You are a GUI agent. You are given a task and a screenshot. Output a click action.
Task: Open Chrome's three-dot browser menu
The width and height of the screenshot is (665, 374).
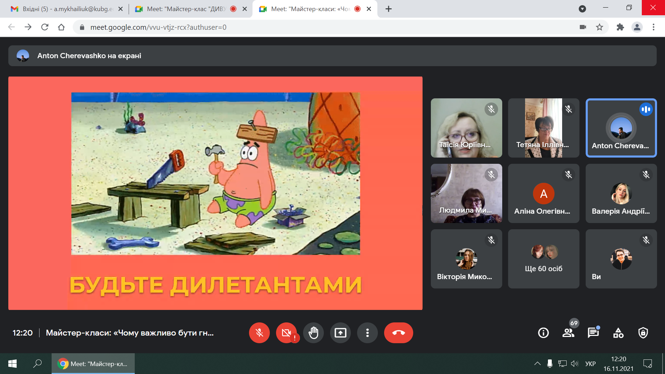click(x=654, y=27)
